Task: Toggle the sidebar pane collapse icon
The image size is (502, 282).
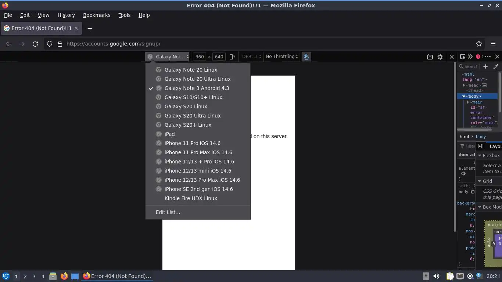Action: pos(481,146)
